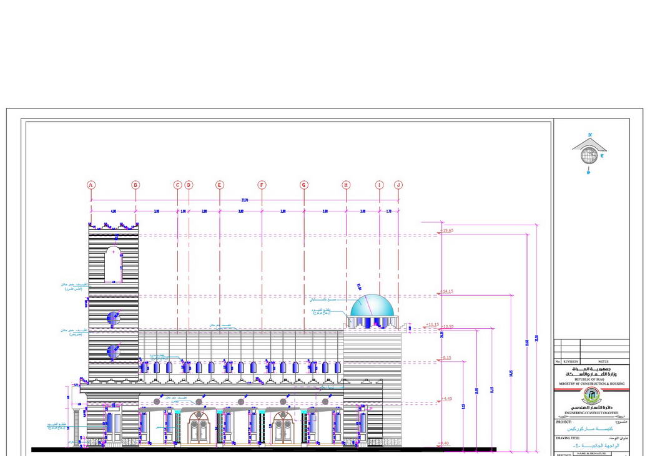The height and width of the screenshot is (456, 650).
Task: Select the blue dome on the roof
Action: (x=372, y=305)
